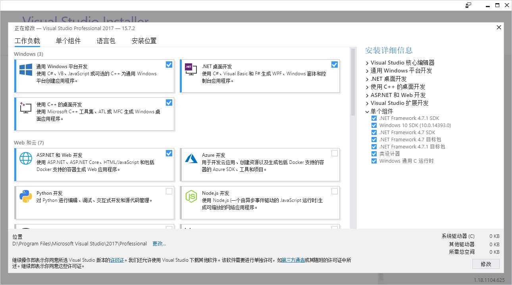512x285 pixels.
Task: Switch to 工作负载 tab
Action: [x=27, y=41]
